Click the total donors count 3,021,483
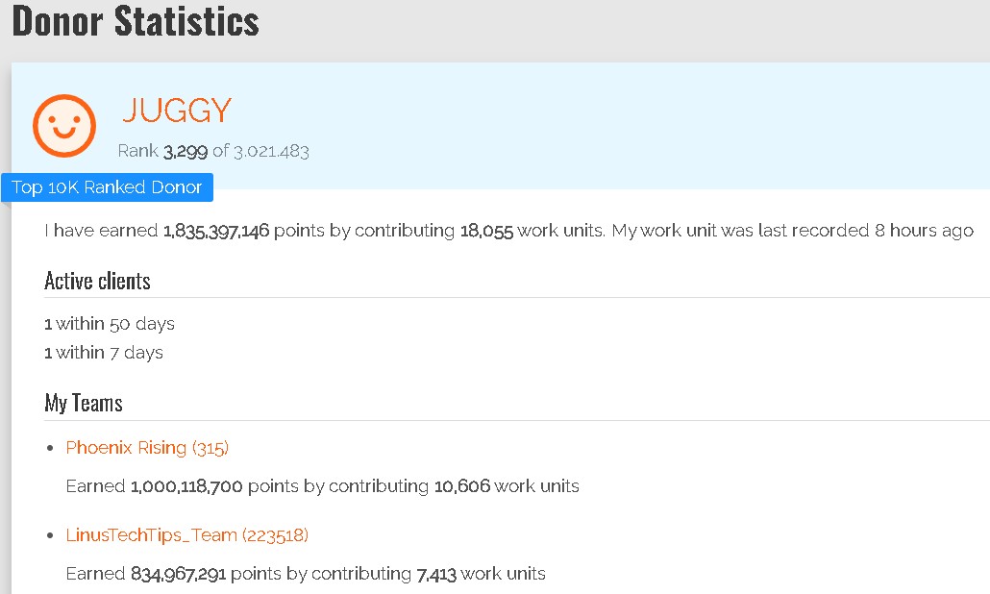The image size is (990, 594). 271,151
